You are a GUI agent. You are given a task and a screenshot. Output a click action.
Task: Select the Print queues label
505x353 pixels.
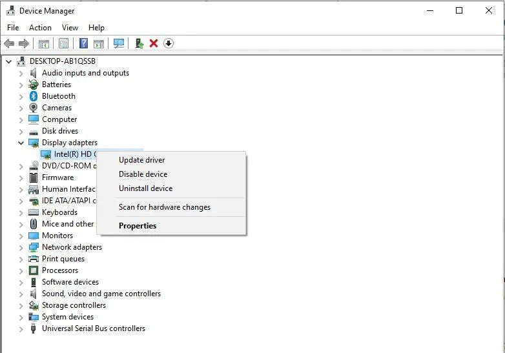(x=63, y=259)
